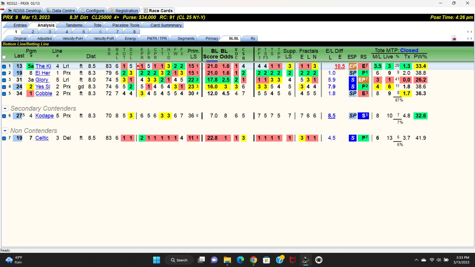Uncheck row 3 checkbox for Glory
The height and width of the screenshot is (267, 475).
4,80
